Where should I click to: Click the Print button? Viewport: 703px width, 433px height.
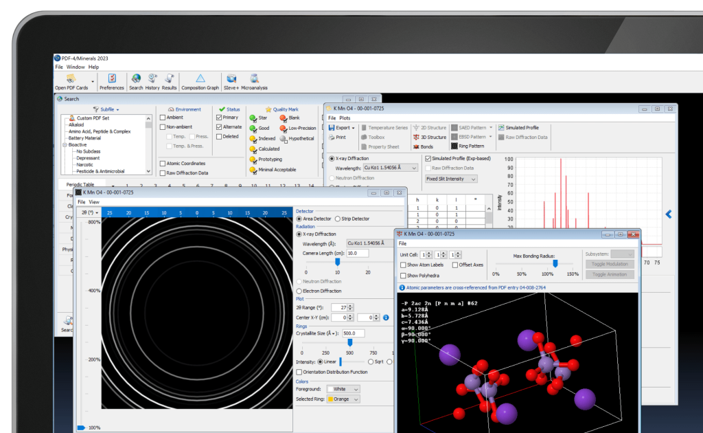[x=337, y=137]
